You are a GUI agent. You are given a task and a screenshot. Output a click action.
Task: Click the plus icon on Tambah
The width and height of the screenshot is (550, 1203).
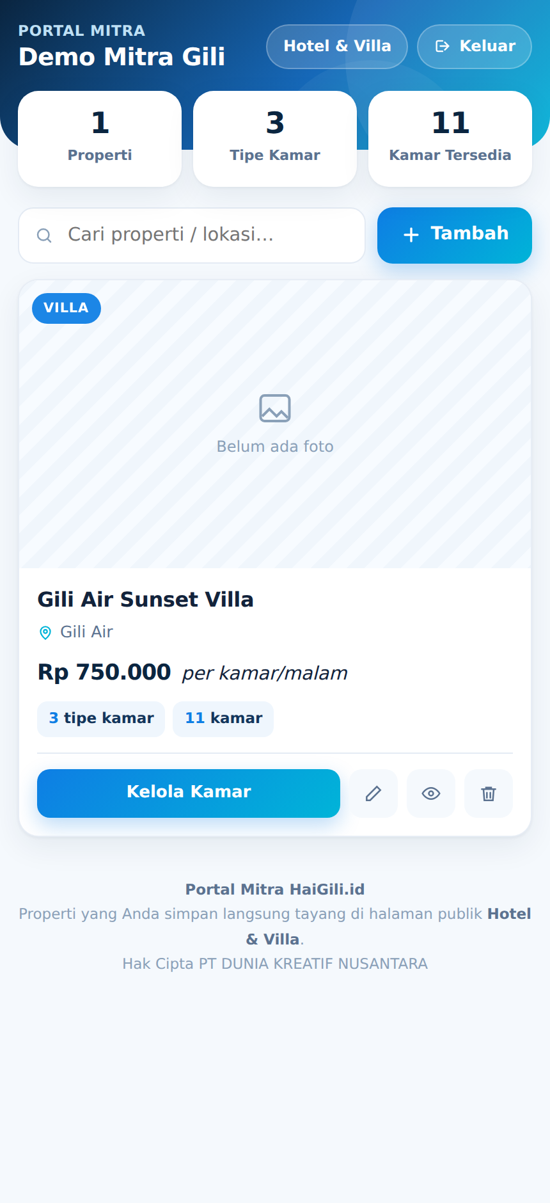point(411,235)
